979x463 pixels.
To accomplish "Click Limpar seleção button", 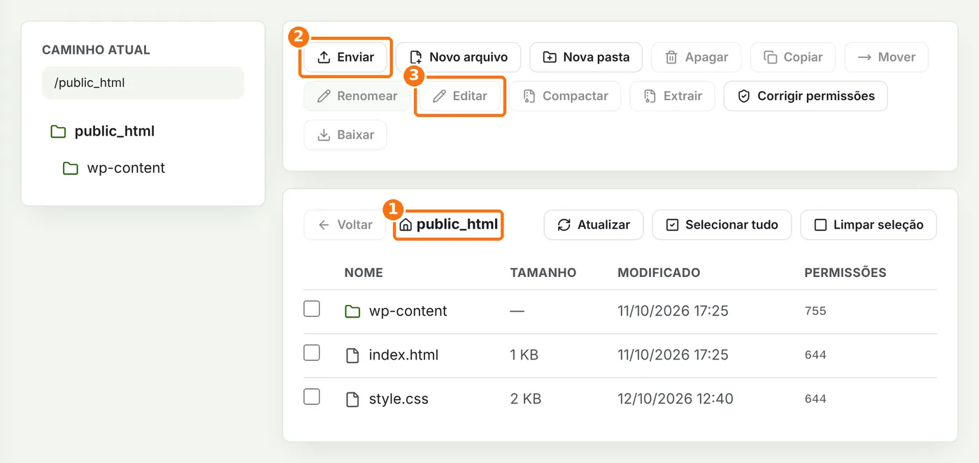I will click(869, 225).
